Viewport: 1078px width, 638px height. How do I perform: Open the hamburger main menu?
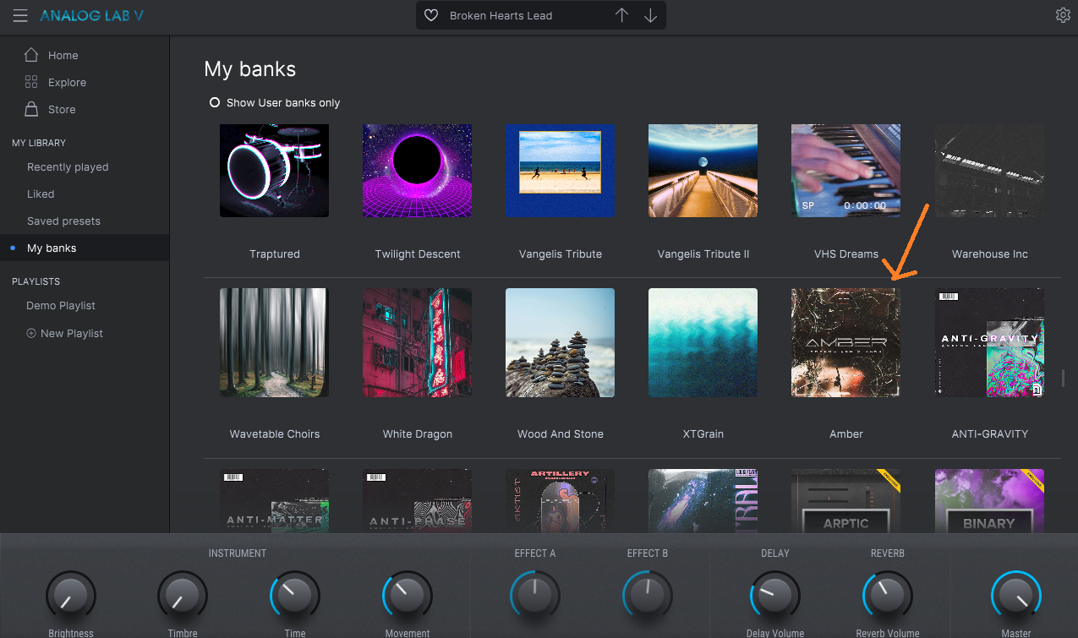pyautogui.click(x=20, y=16)
